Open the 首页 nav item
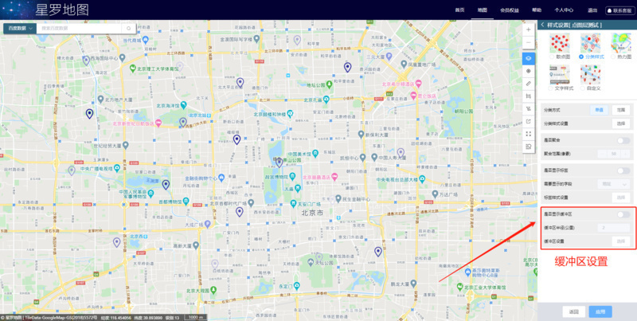The width and height of the screenshot is (637, 321). point(459,10)
